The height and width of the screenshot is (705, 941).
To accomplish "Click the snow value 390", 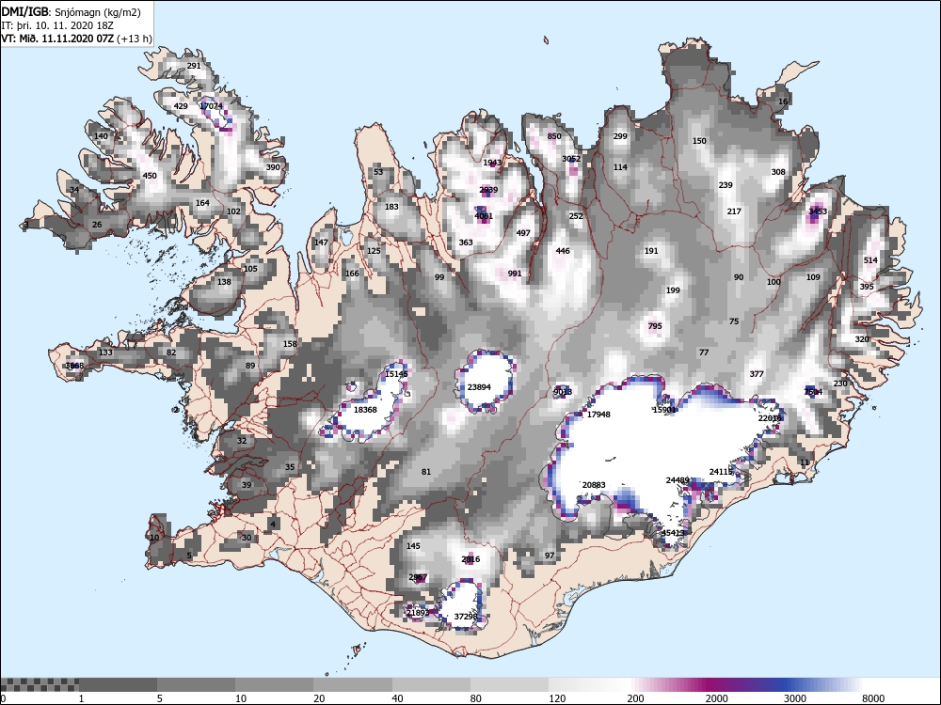I will 273,167.
